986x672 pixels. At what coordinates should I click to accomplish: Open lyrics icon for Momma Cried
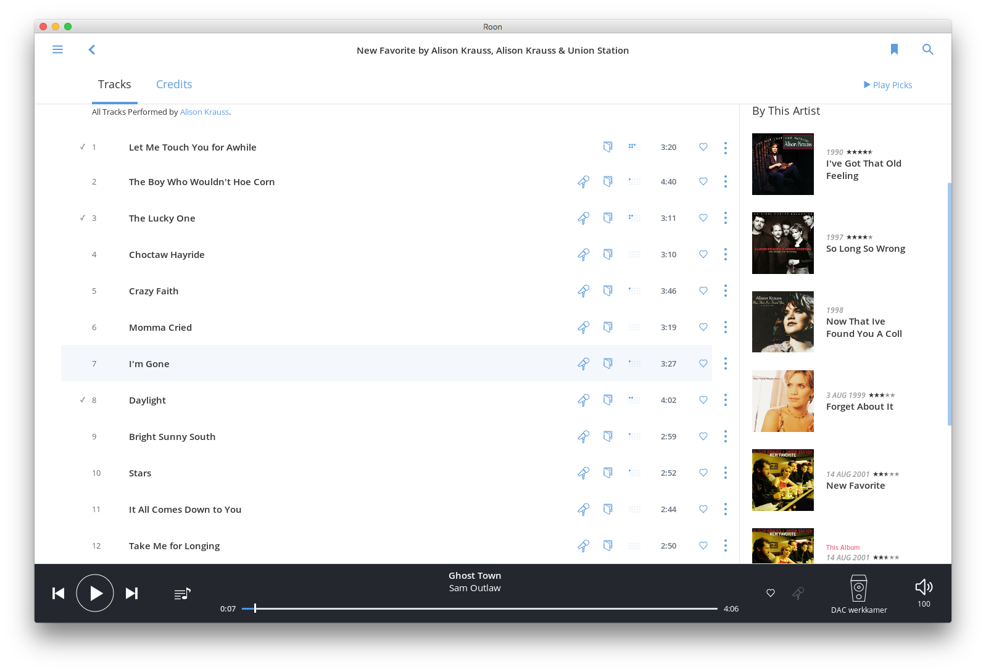[608, 327]
